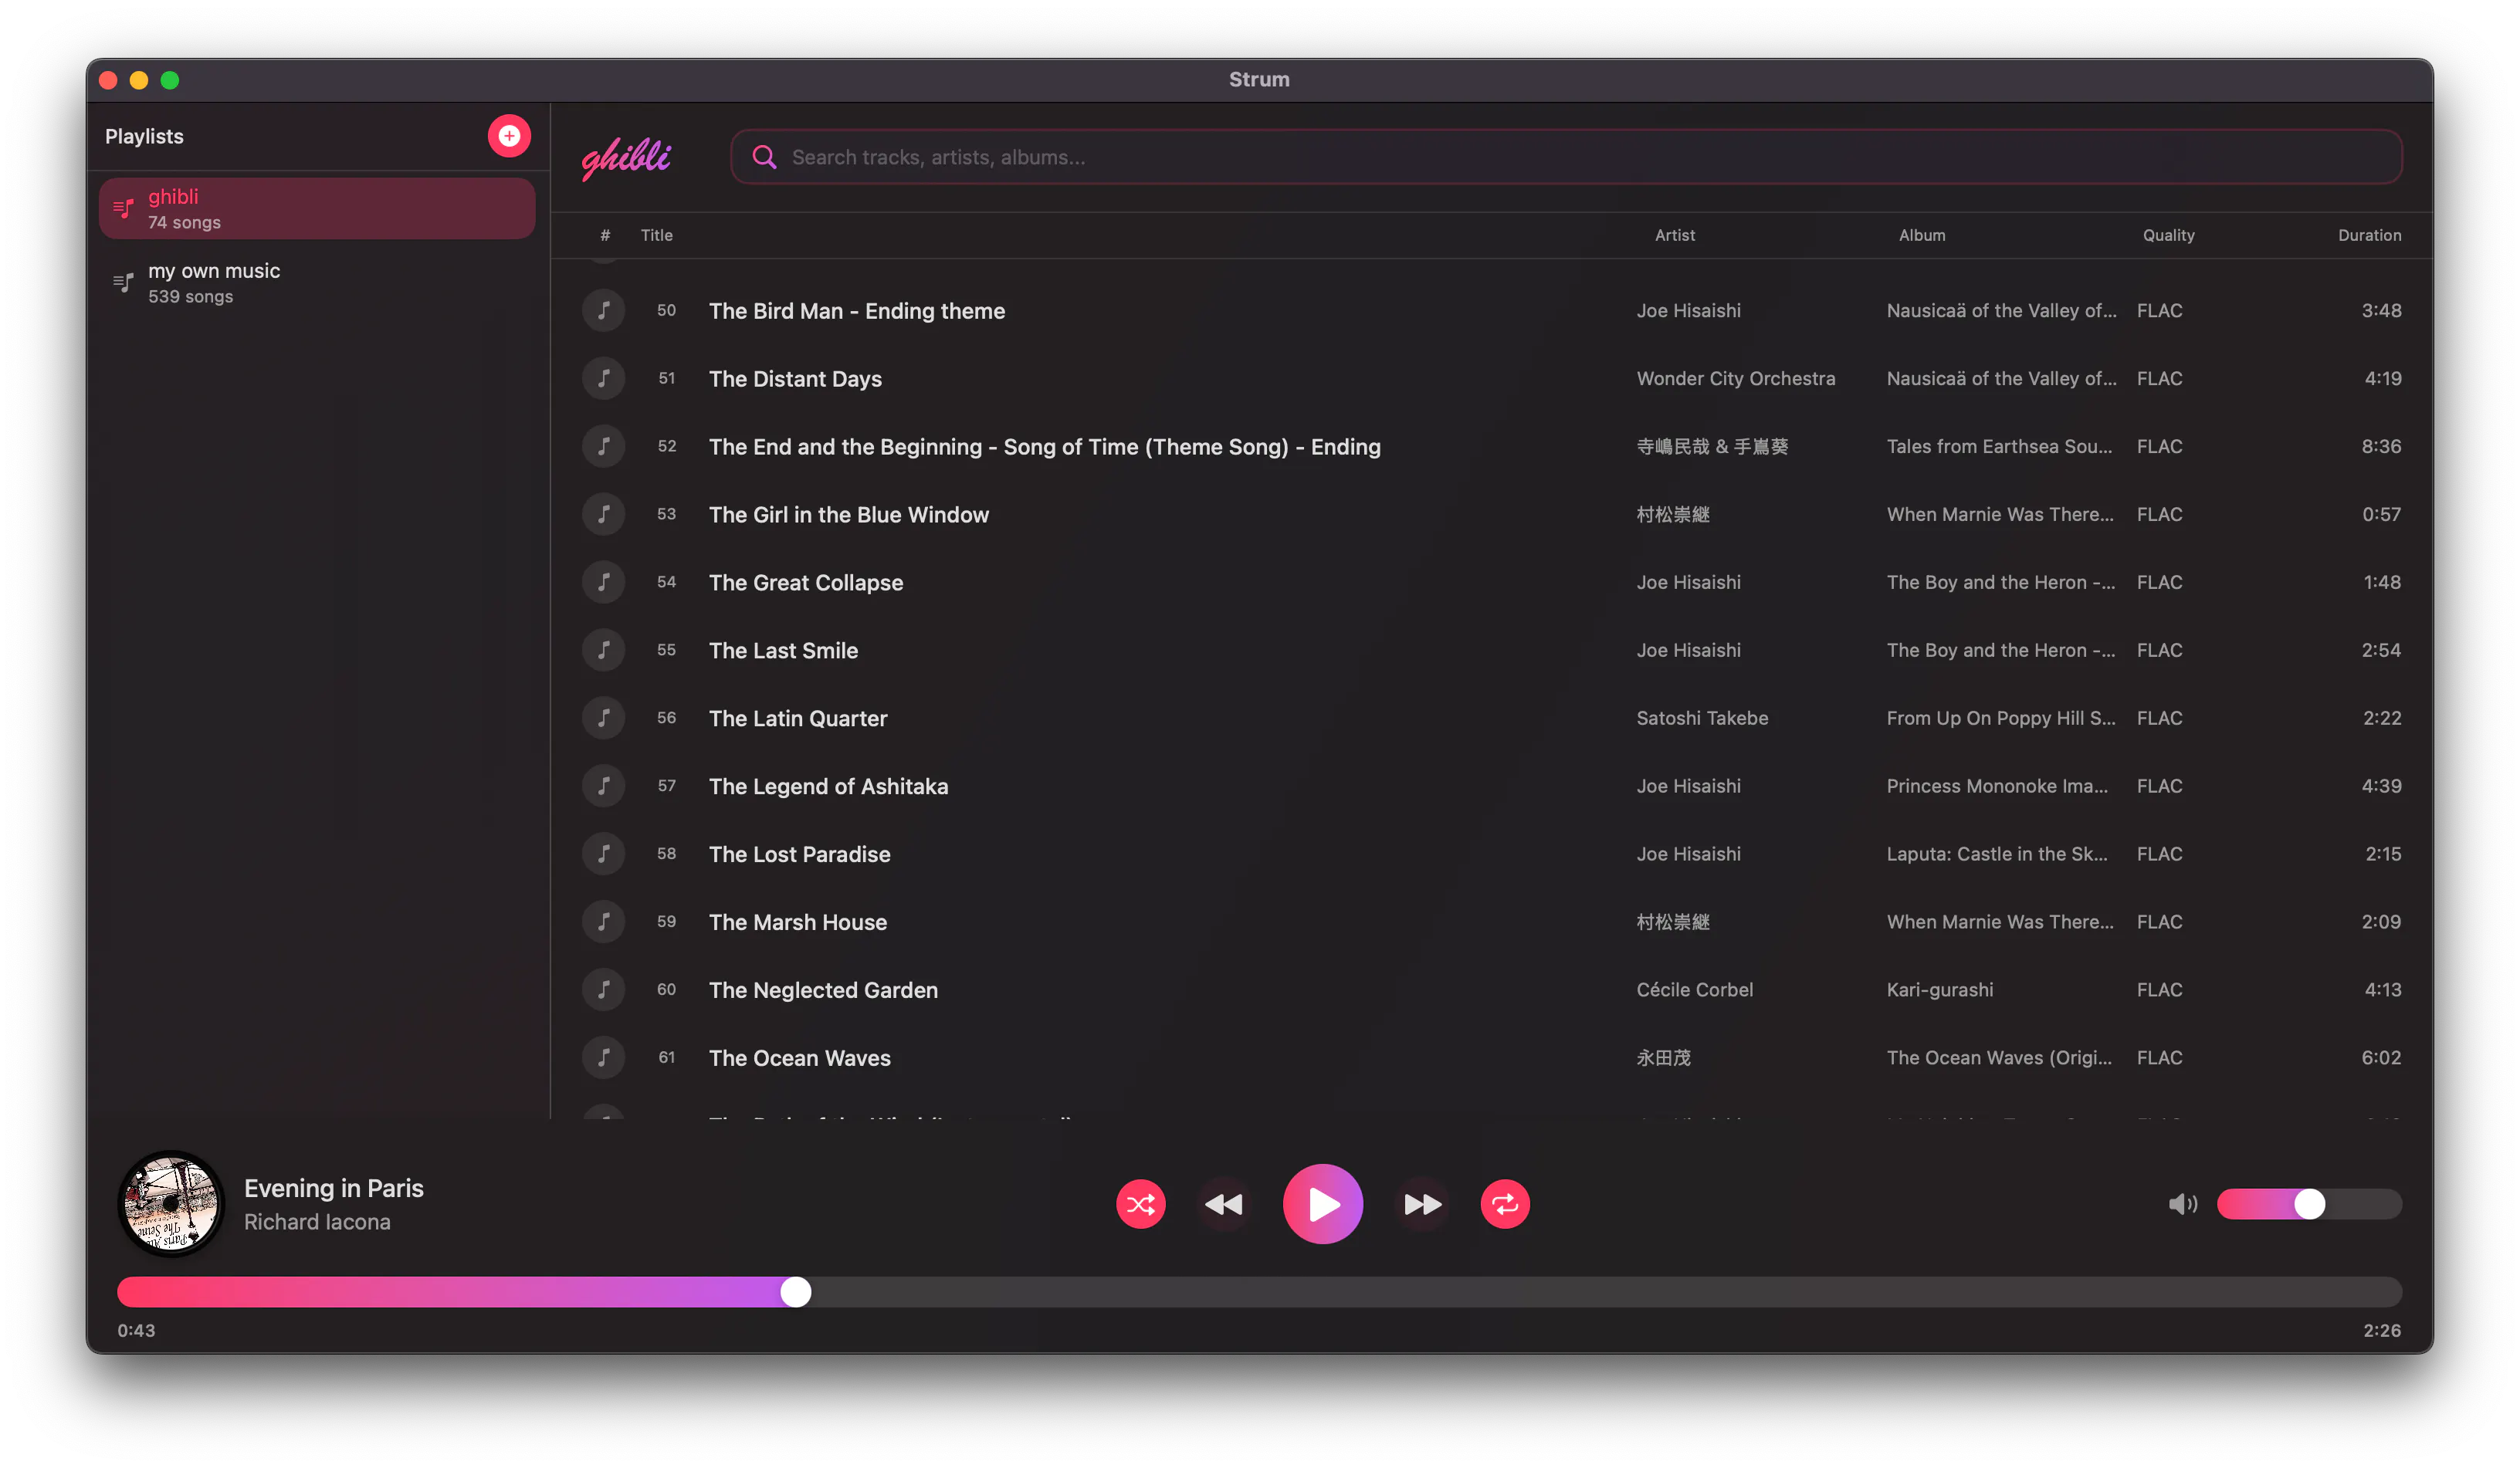Click duration 8:36
The width and height of the screenshot is (2520, 1468).
point(2380,447)
